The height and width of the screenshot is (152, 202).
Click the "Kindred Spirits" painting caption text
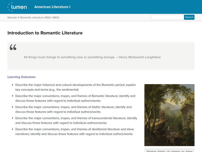(169, 151)
